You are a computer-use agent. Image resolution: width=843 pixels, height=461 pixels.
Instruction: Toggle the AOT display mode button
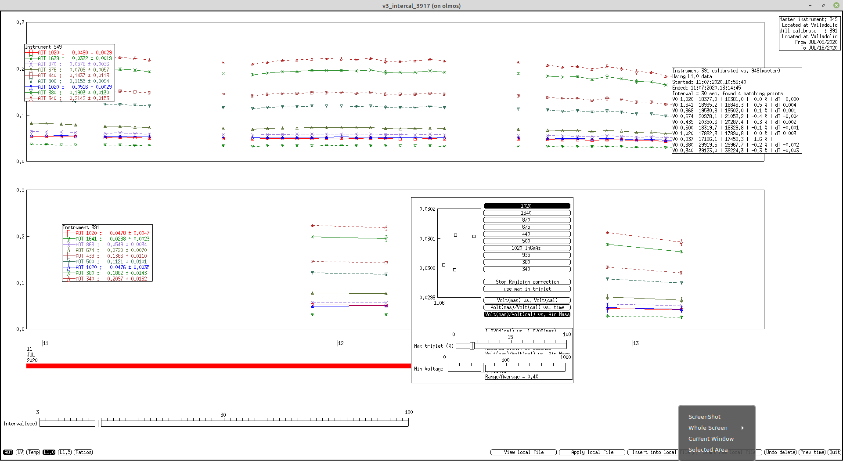coord(8,452)
